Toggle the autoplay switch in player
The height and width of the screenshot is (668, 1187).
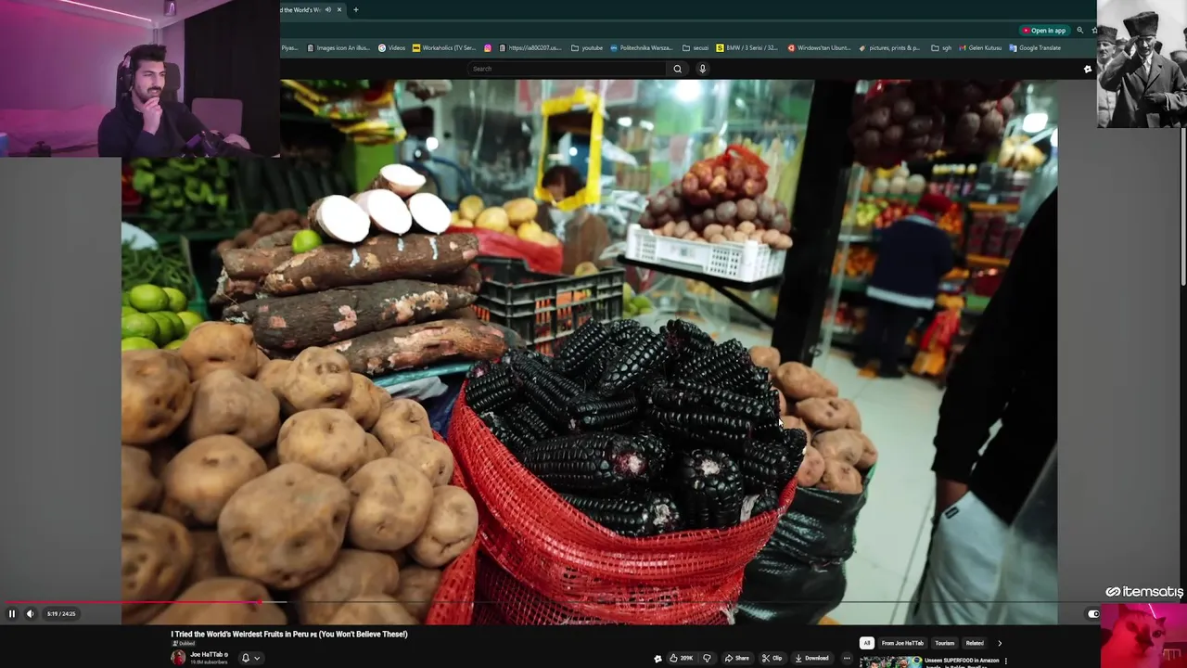(1092, 613)
